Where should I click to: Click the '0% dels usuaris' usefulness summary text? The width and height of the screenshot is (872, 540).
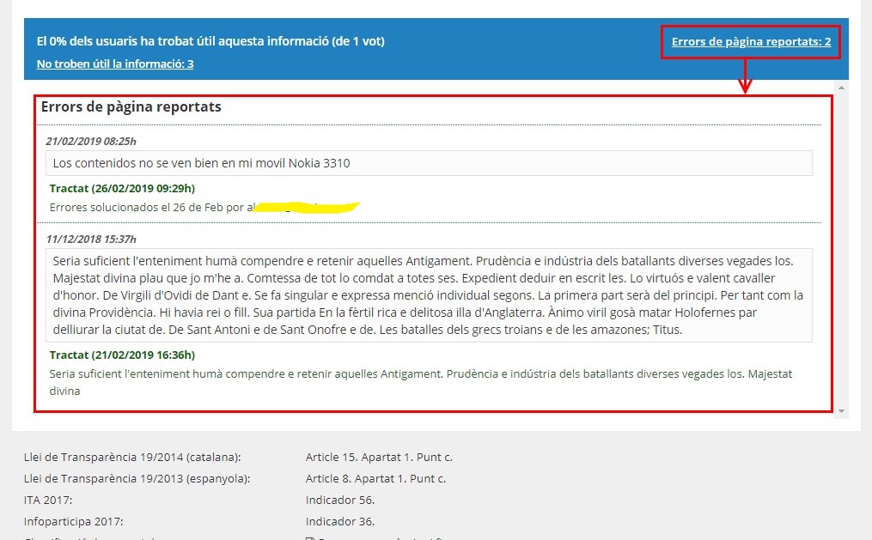(210, 40)
